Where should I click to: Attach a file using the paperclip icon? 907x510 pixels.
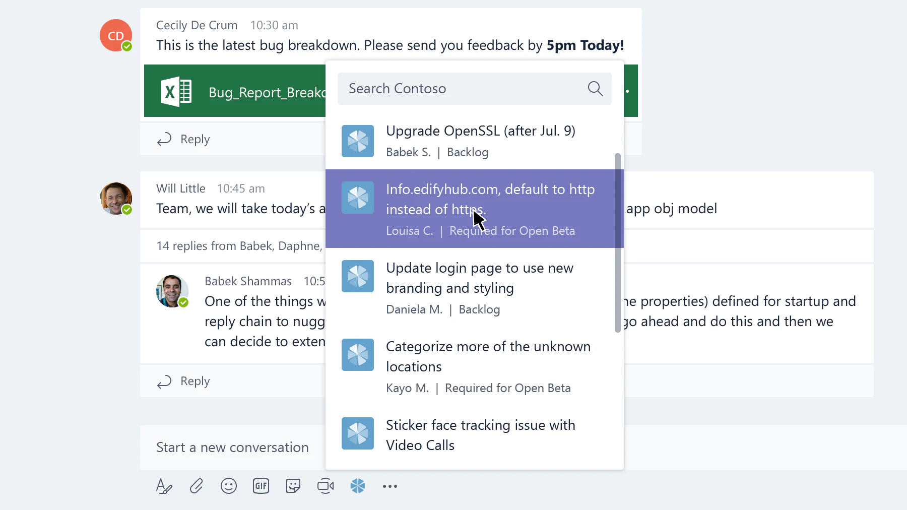tap(197, 486)
